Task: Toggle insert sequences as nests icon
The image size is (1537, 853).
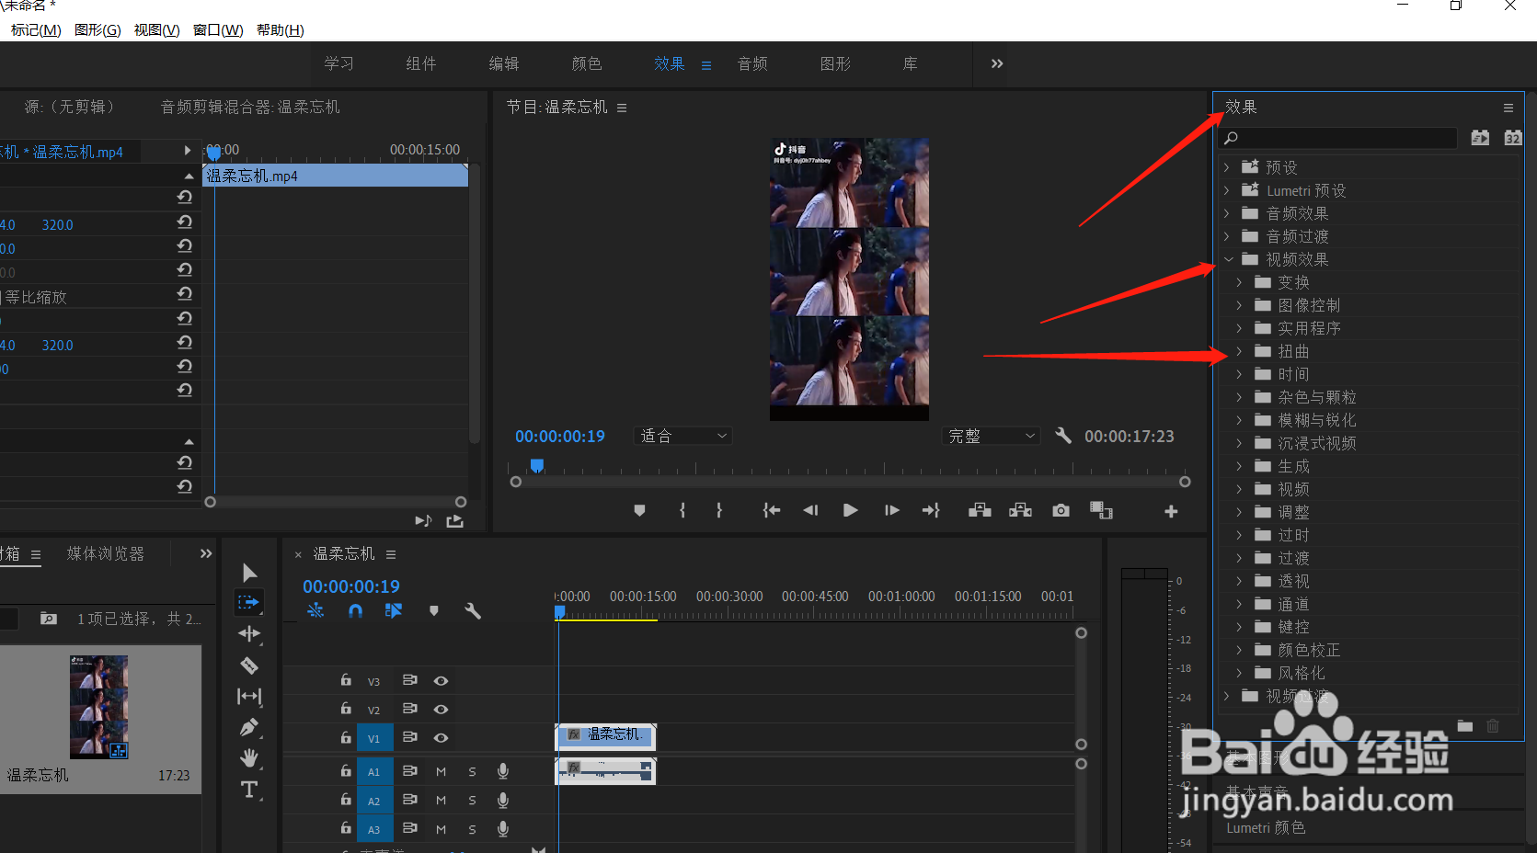Action: pos(315,610)
